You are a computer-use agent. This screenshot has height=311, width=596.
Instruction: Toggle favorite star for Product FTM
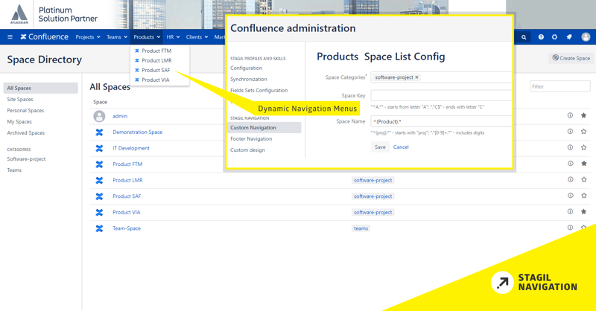pyautogui.click(x=584, y=163)
